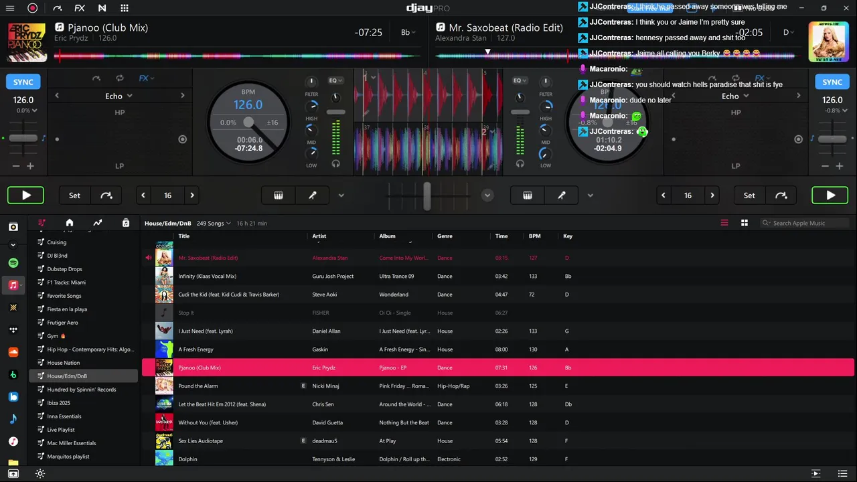Open Mac Miller Essentials playlist
This screenshot has width=857, height=482.
[x=83, y=443]
